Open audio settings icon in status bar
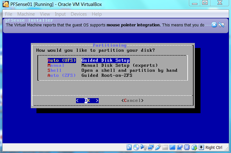This screenshot has width=231, height=153. (143, 147)
